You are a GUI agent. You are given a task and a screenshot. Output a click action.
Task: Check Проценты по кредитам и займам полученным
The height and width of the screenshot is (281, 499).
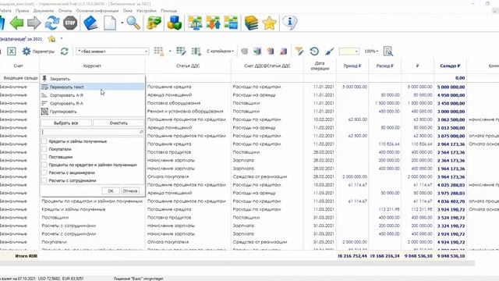[x=44, y=165]
